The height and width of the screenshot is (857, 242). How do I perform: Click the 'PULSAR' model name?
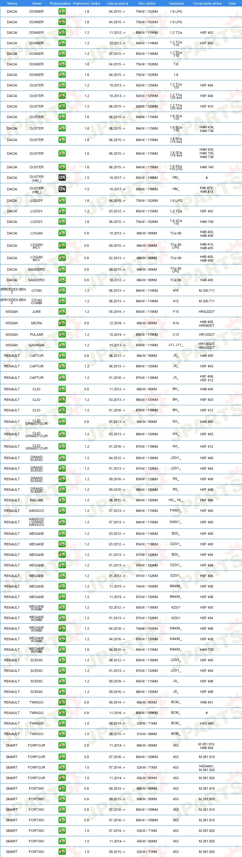[x=37, y=335]
